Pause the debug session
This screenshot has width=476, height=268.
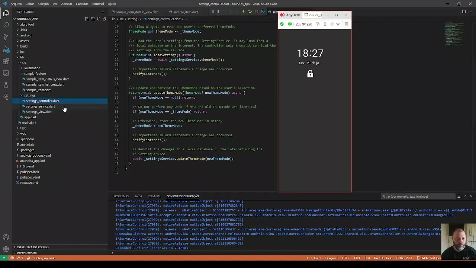[218, 12]
